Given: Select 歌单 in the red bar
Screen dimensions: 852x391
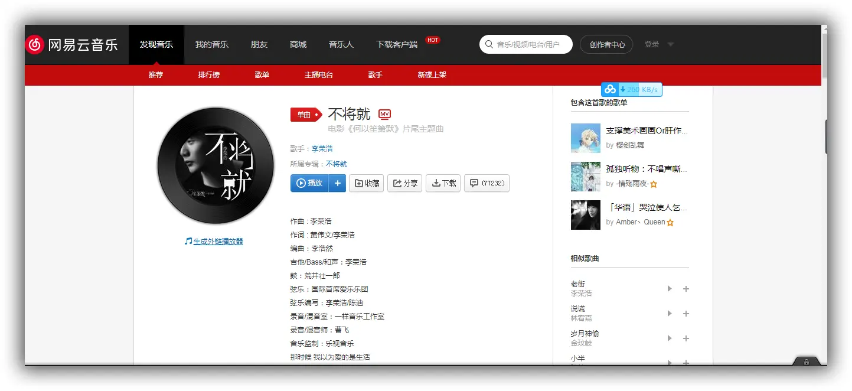Looking at the screenshot, I should click(x=262, y=75).
